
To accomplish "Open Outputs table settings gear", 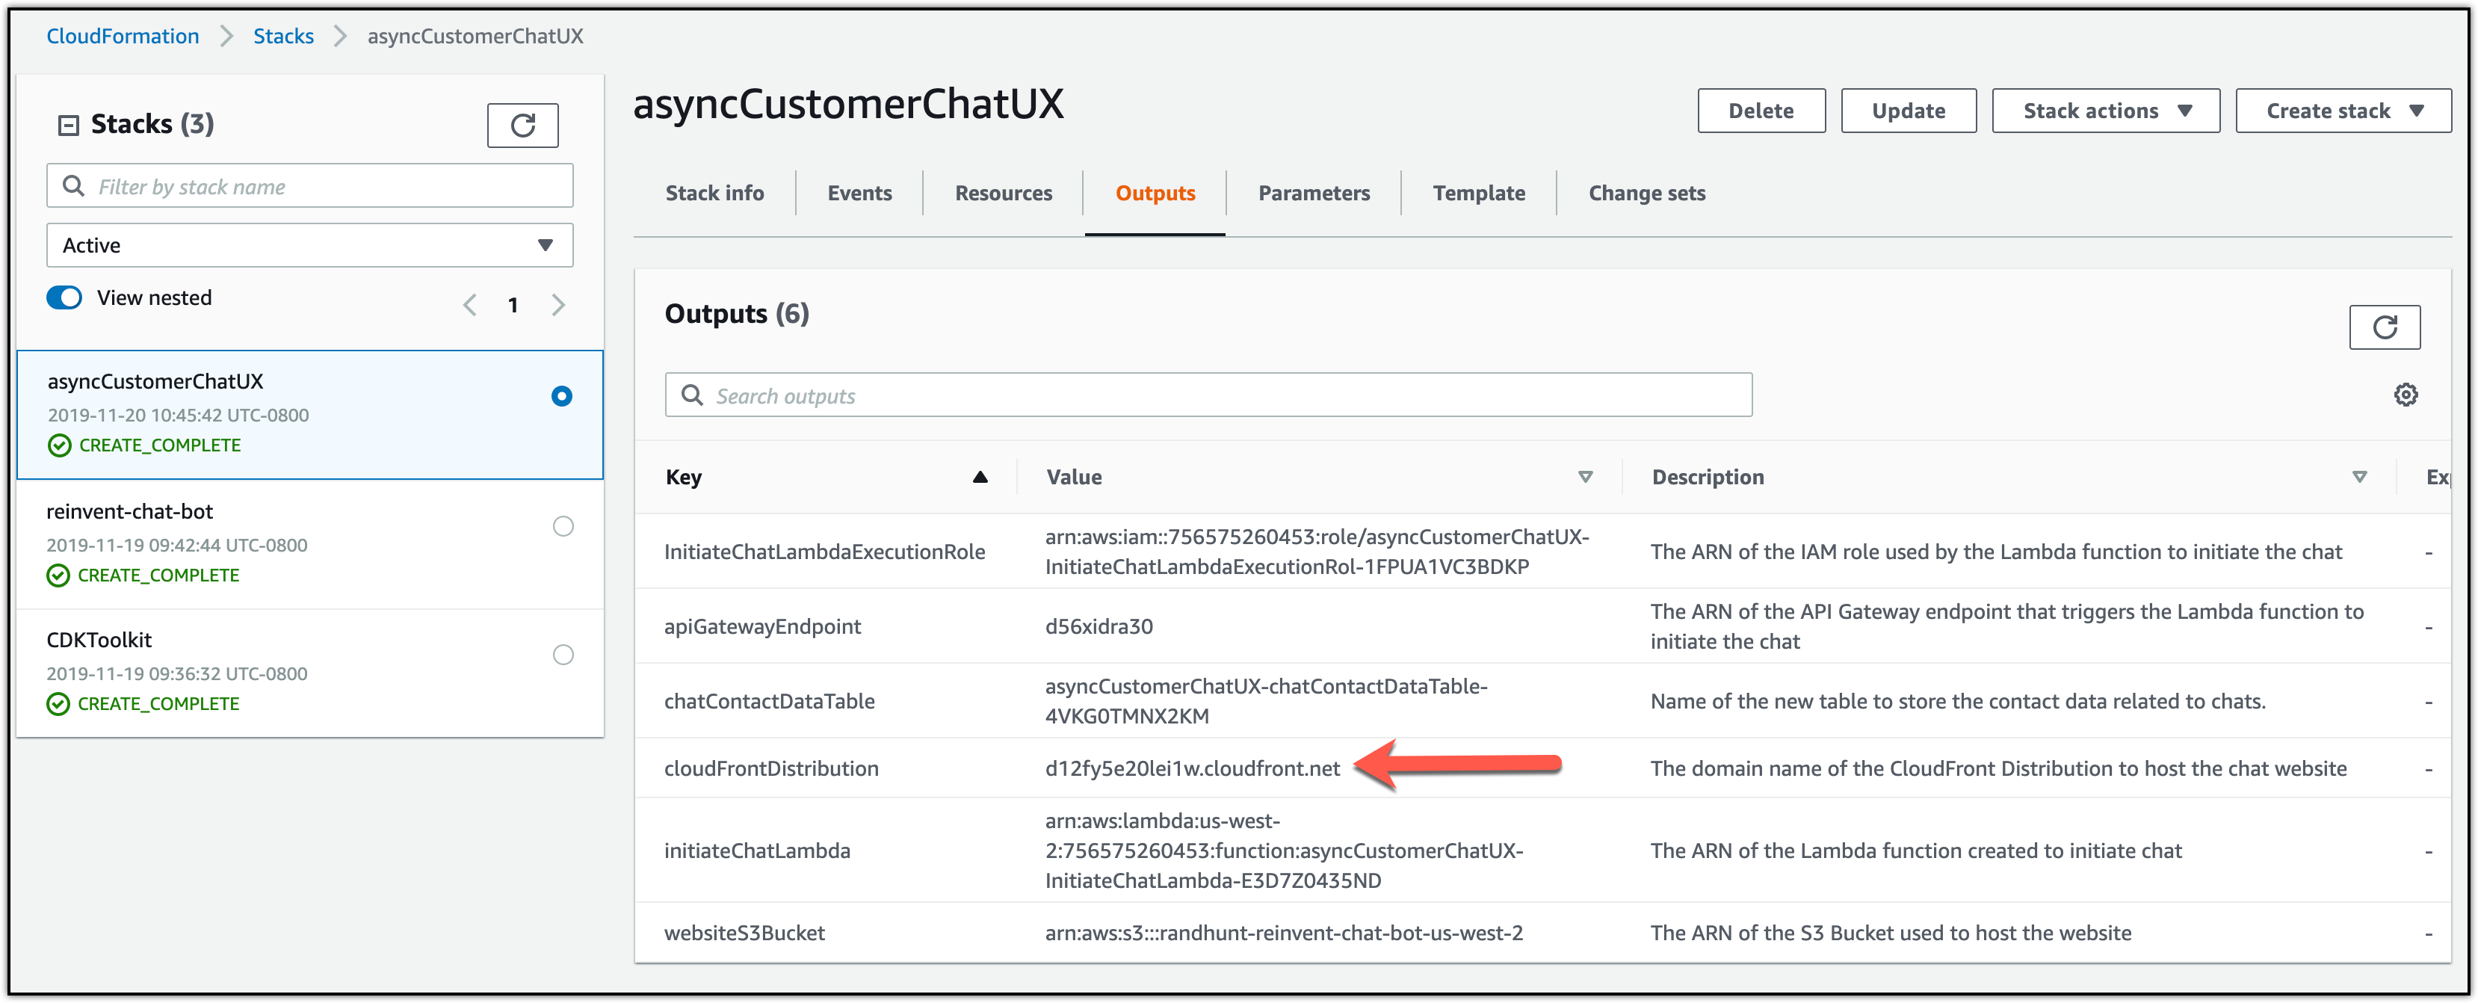I will 2405,395.
